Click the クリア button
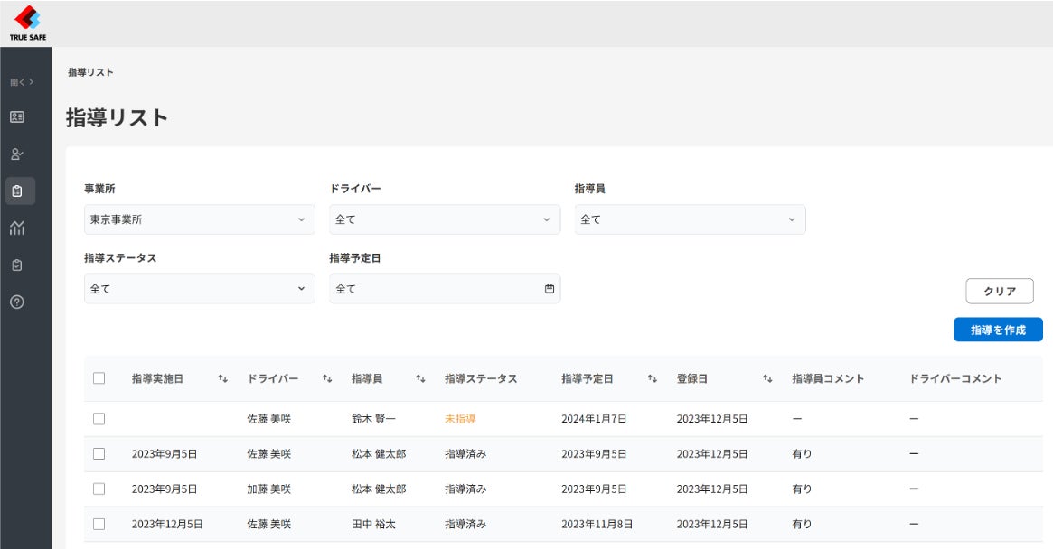 click(x=1000, y=292)
